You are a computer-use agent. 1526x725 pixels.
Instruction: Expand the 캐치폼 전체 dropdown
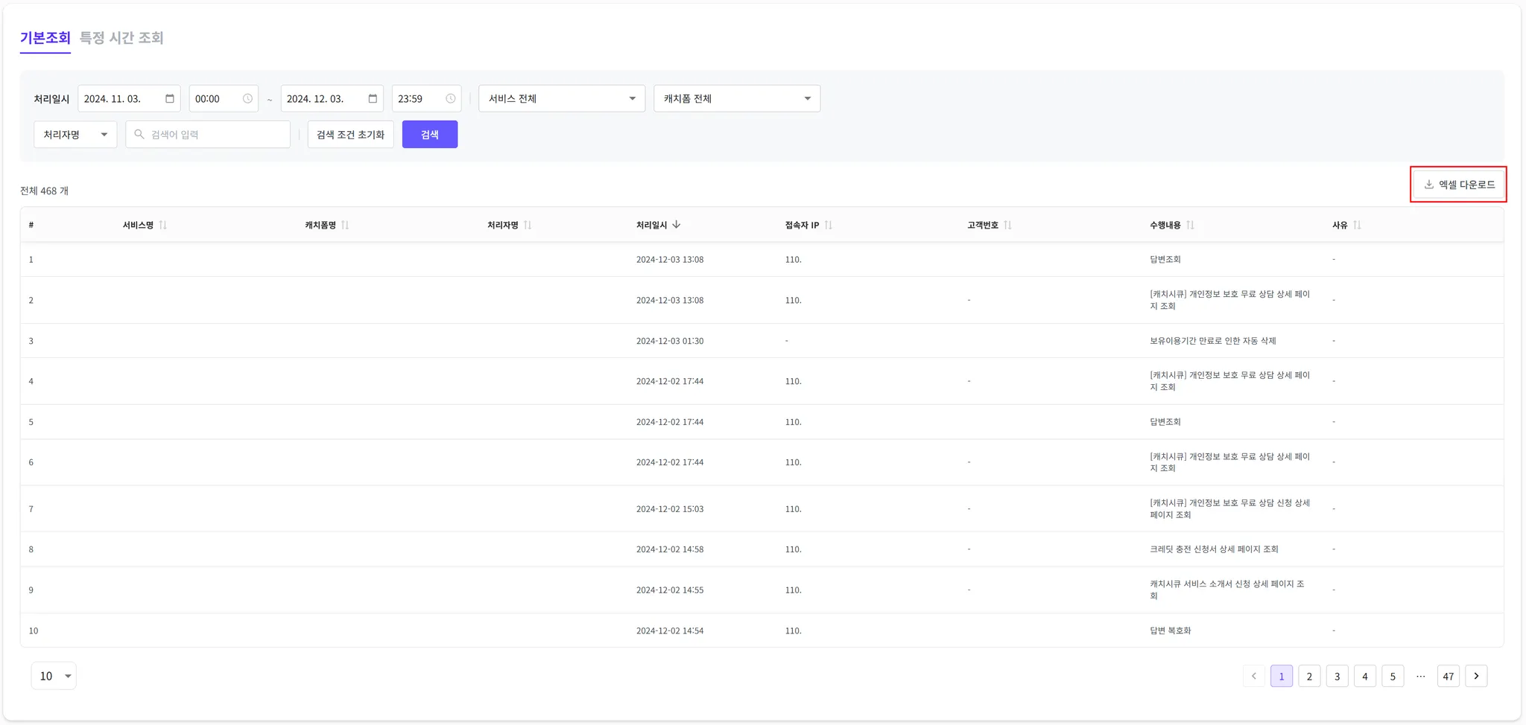[737, 98]
